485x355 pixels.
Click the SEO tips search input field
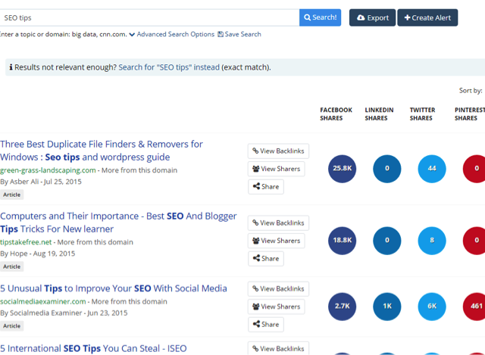pyautogui.click(x=149, y=17)
